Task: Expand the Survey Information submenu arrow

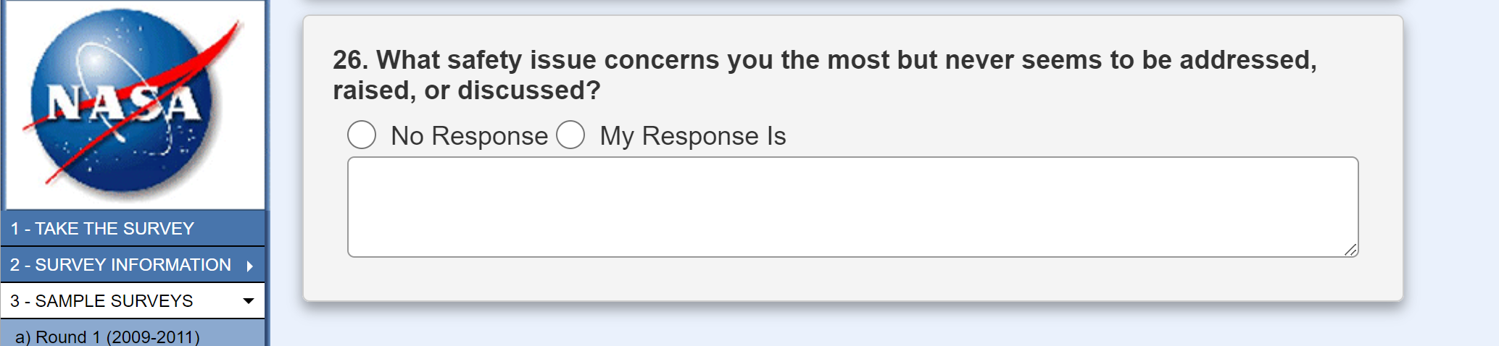Action: [250, 266]
